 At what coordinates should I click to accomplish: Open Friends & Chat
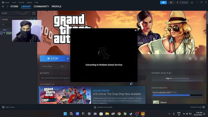click(x=198, y=107)
